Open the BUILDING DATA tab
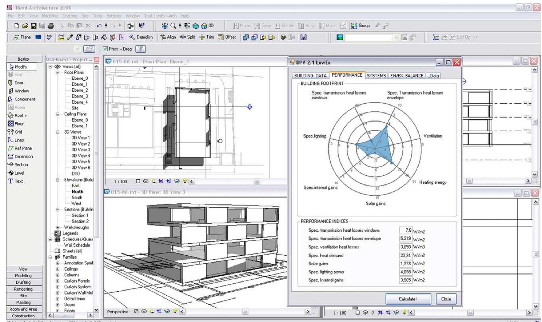 pyautogui.click(x=310, y=75)
